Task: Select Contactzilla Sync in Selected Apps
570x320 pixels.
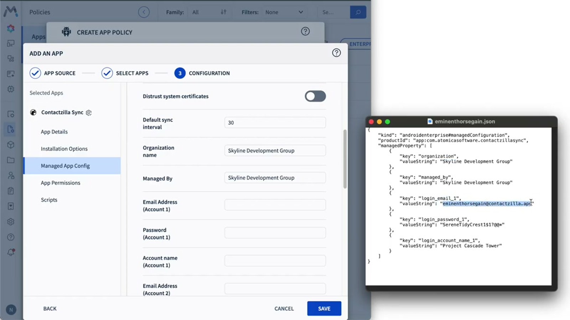Action: [62, 112]
